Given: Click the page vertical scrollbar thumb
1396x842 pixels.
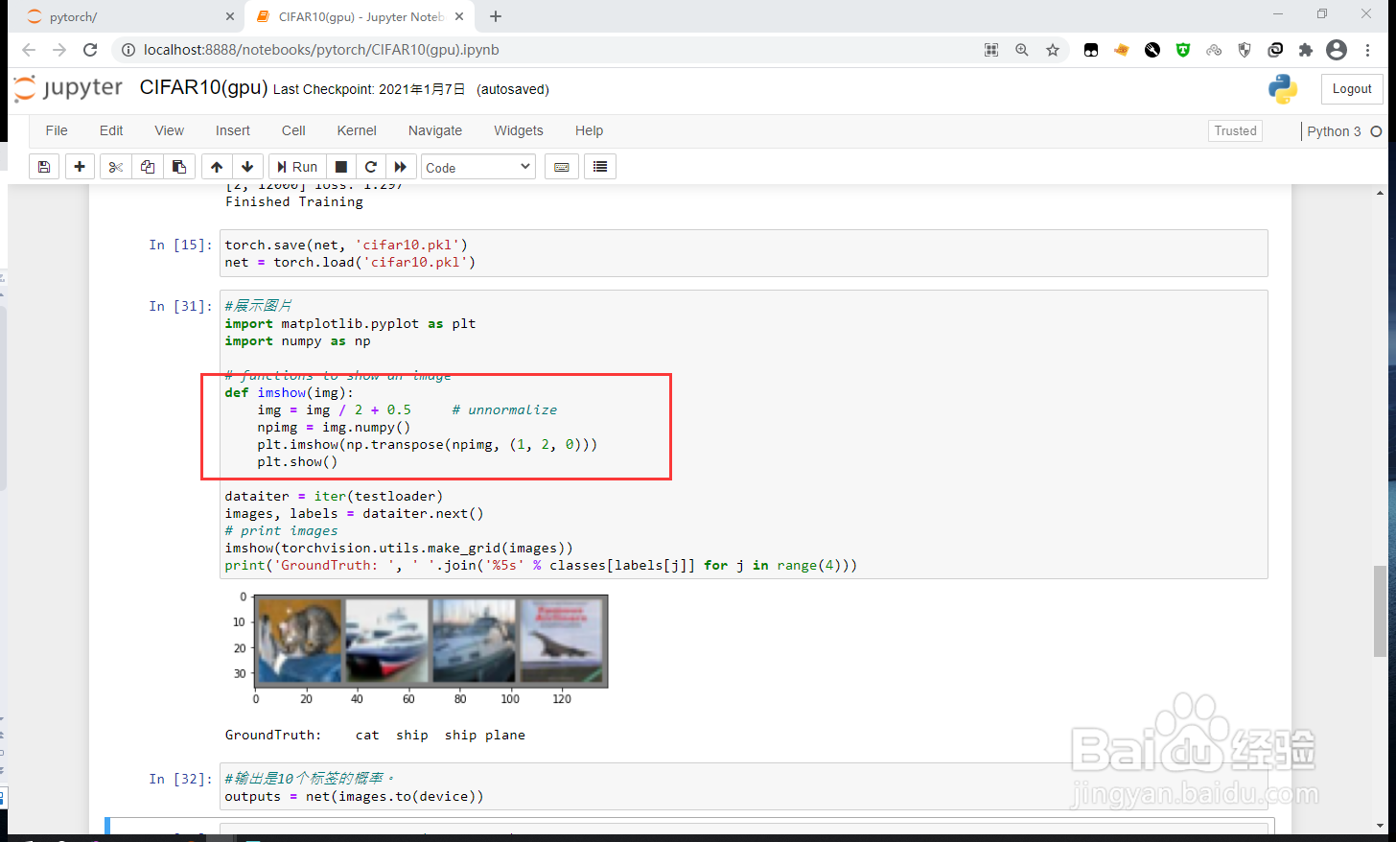Looking at the screenshot, I should pos(1380,611).
